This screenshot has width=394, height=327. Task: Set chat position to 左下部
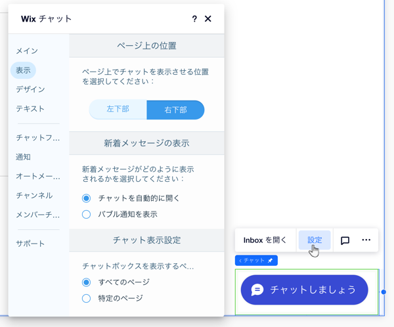pos(118,110)
